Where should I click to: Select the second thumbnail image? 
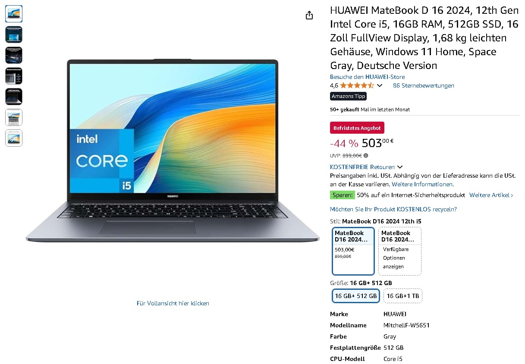pos(14,35)
